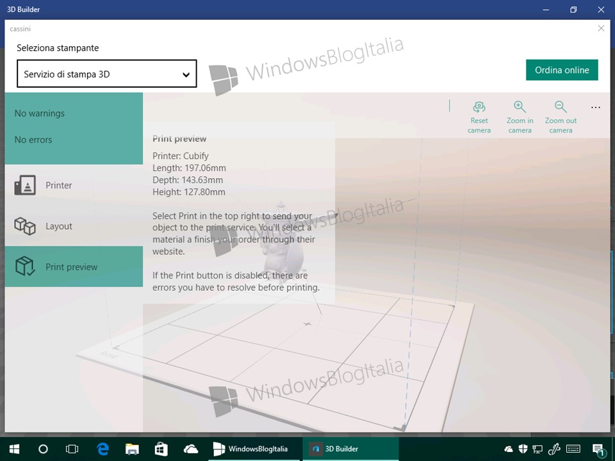This screenshot has width=615, height=461.
Task: Open the Printer section
Action: pos(74,185)
